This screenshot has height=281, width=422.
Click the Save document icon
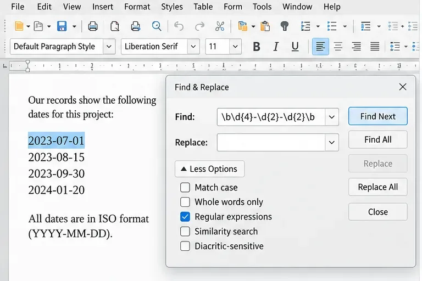(62, 26)
